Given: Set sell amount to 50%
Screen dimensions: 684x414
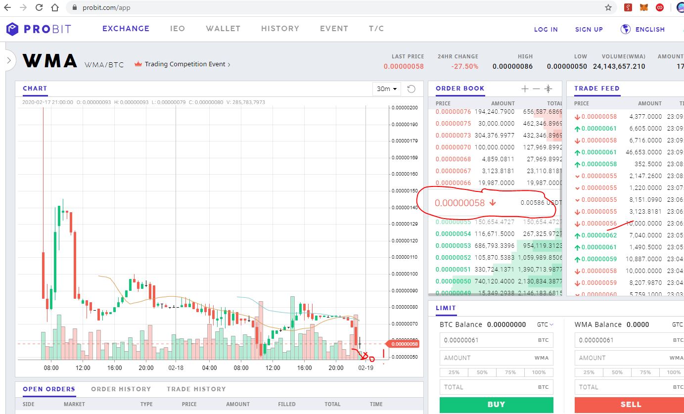Looking at the screenshot, I should [617, 372].
